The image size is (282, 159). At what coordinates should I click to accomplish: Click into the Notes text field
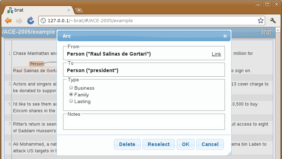pyautogui.click(x=144, y=123)
